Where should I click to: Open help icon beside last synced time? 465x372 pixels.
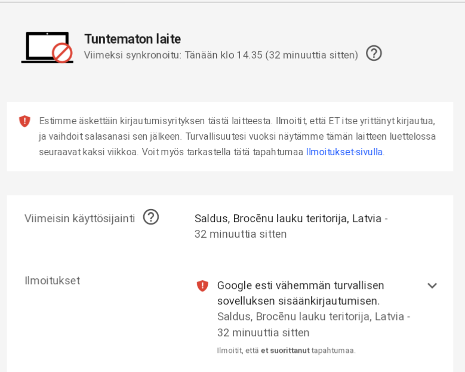click(x=374, y=54)
